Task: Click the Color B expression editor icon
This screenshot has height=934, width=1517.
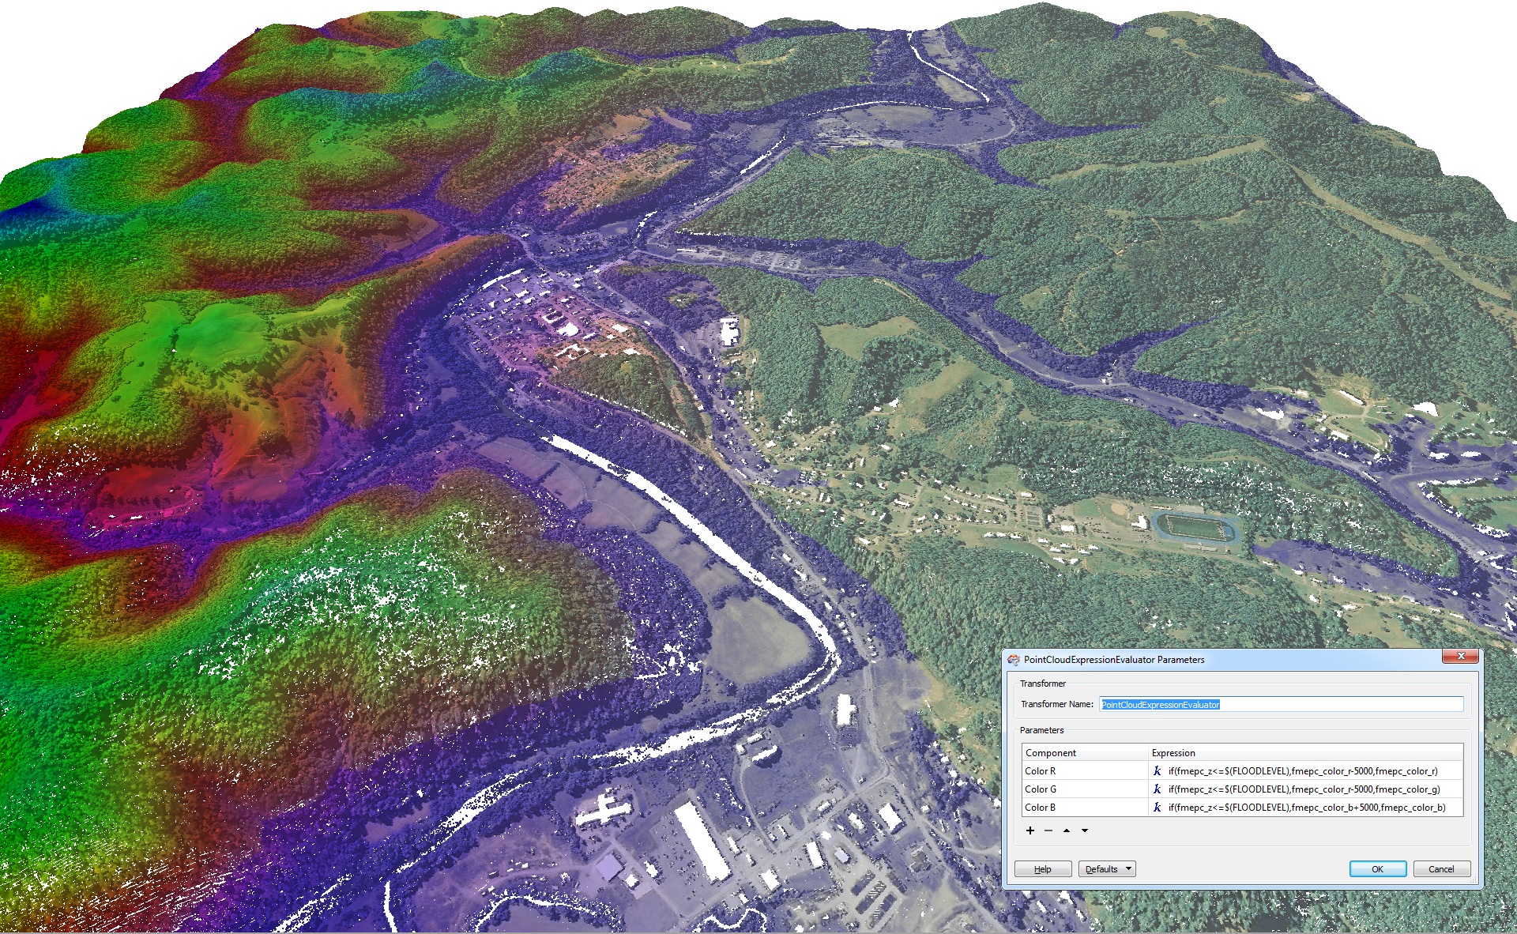Action: (x=1158, y=808)
